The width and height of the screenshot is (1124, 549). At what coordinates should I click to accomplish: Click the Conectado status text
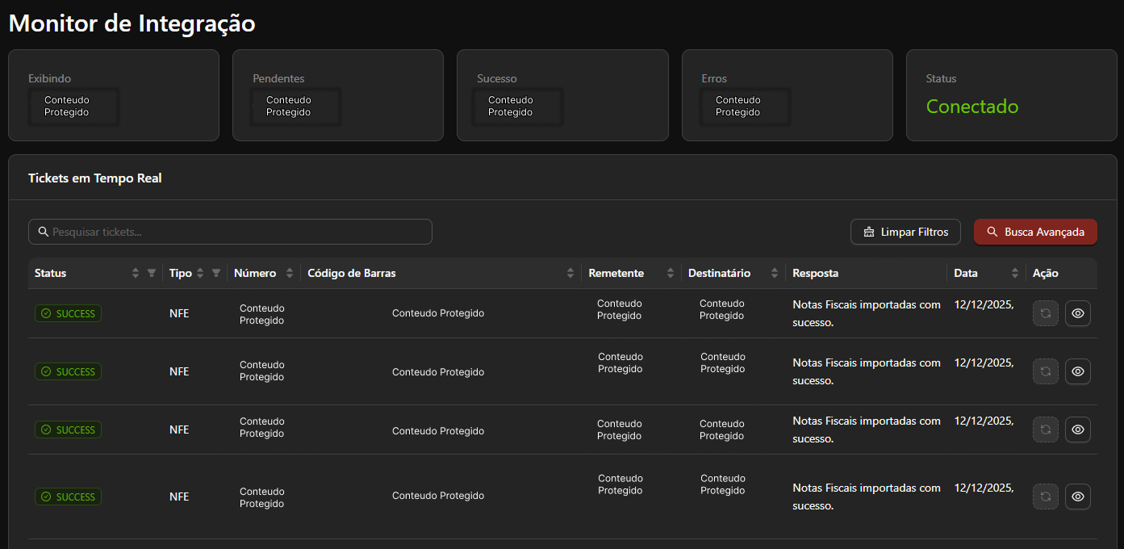pos(972,107)
